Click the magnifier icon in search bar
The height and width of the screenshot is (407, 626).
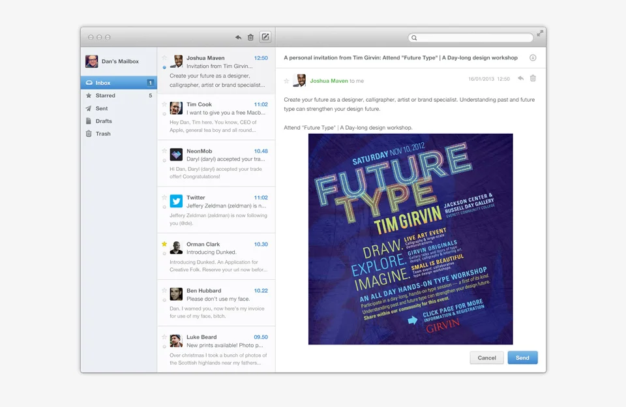[x=414, y=38]
